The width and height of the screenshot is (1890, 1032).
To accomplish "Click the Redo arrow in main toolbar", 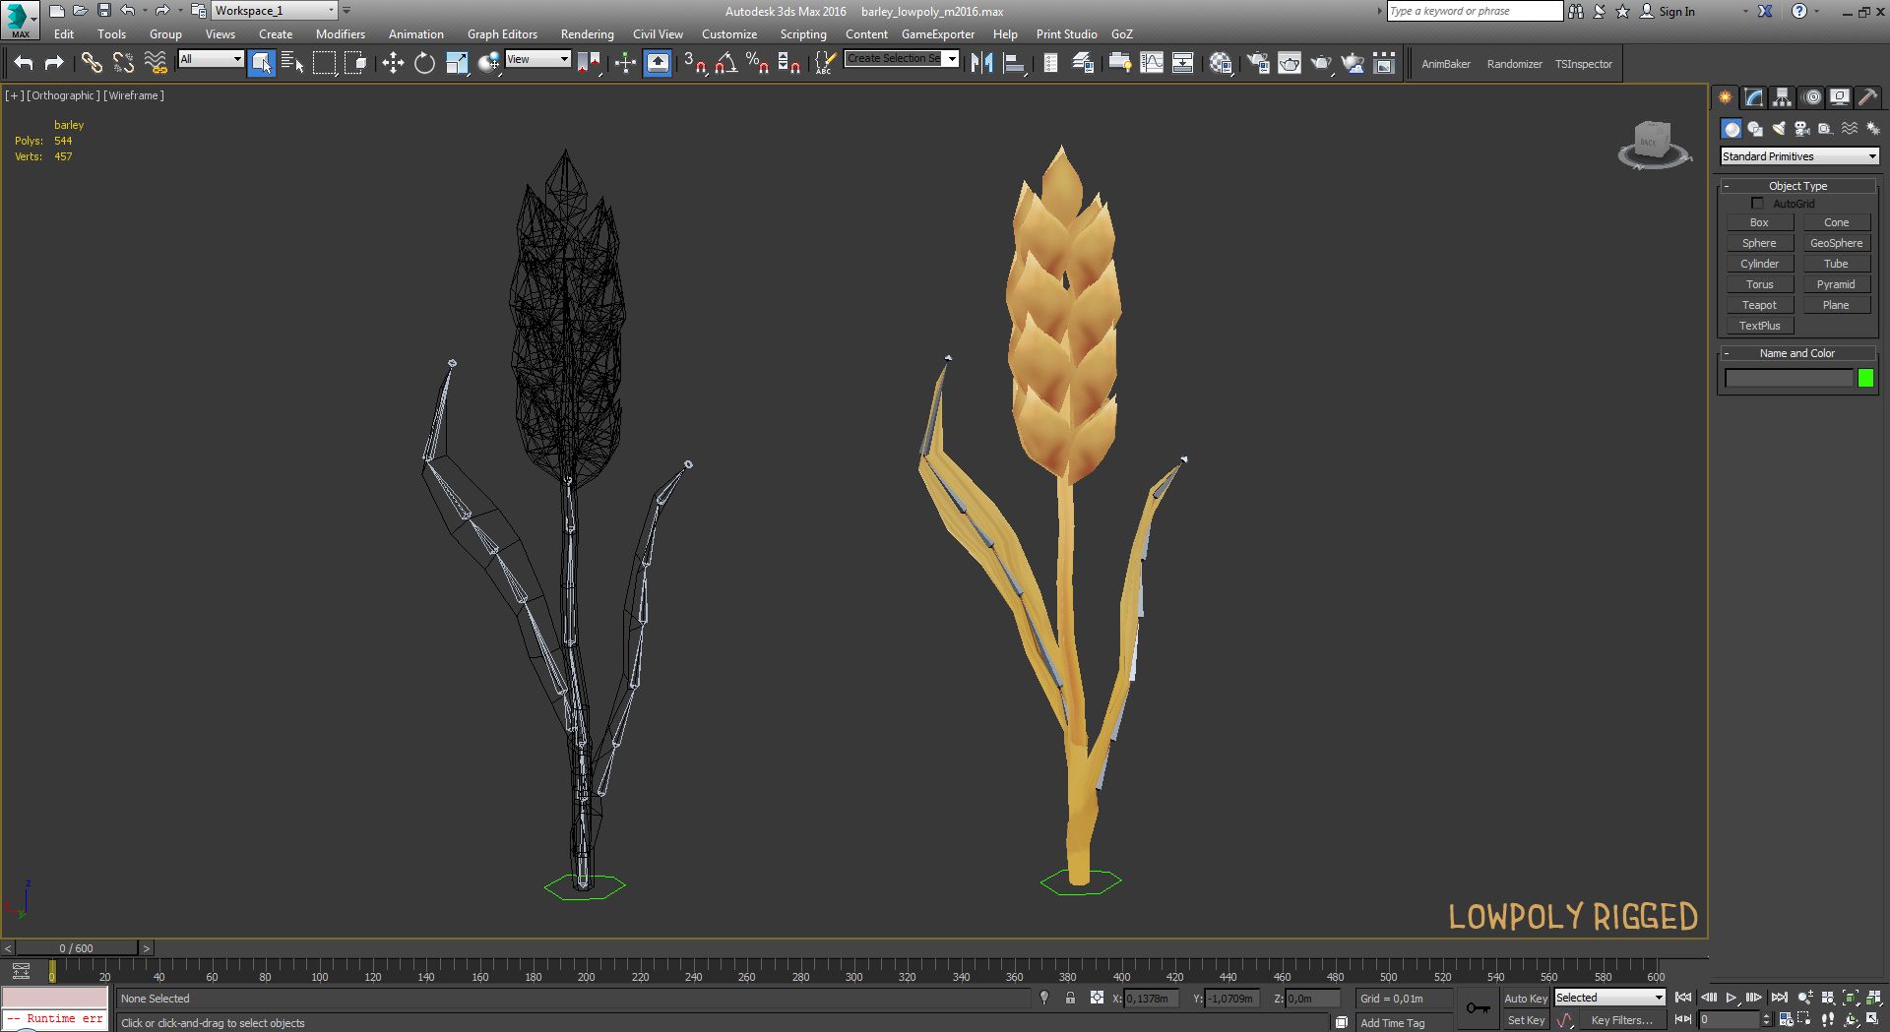I will 54,63.
